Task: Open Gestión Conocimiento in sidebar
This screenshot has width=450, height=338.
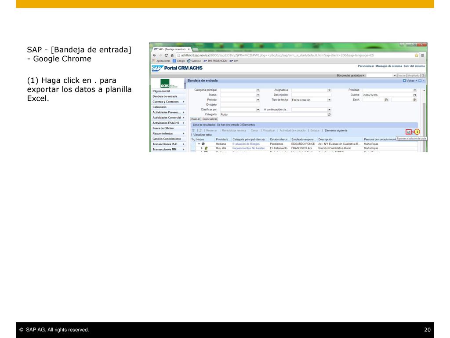Action: [167, 139]
